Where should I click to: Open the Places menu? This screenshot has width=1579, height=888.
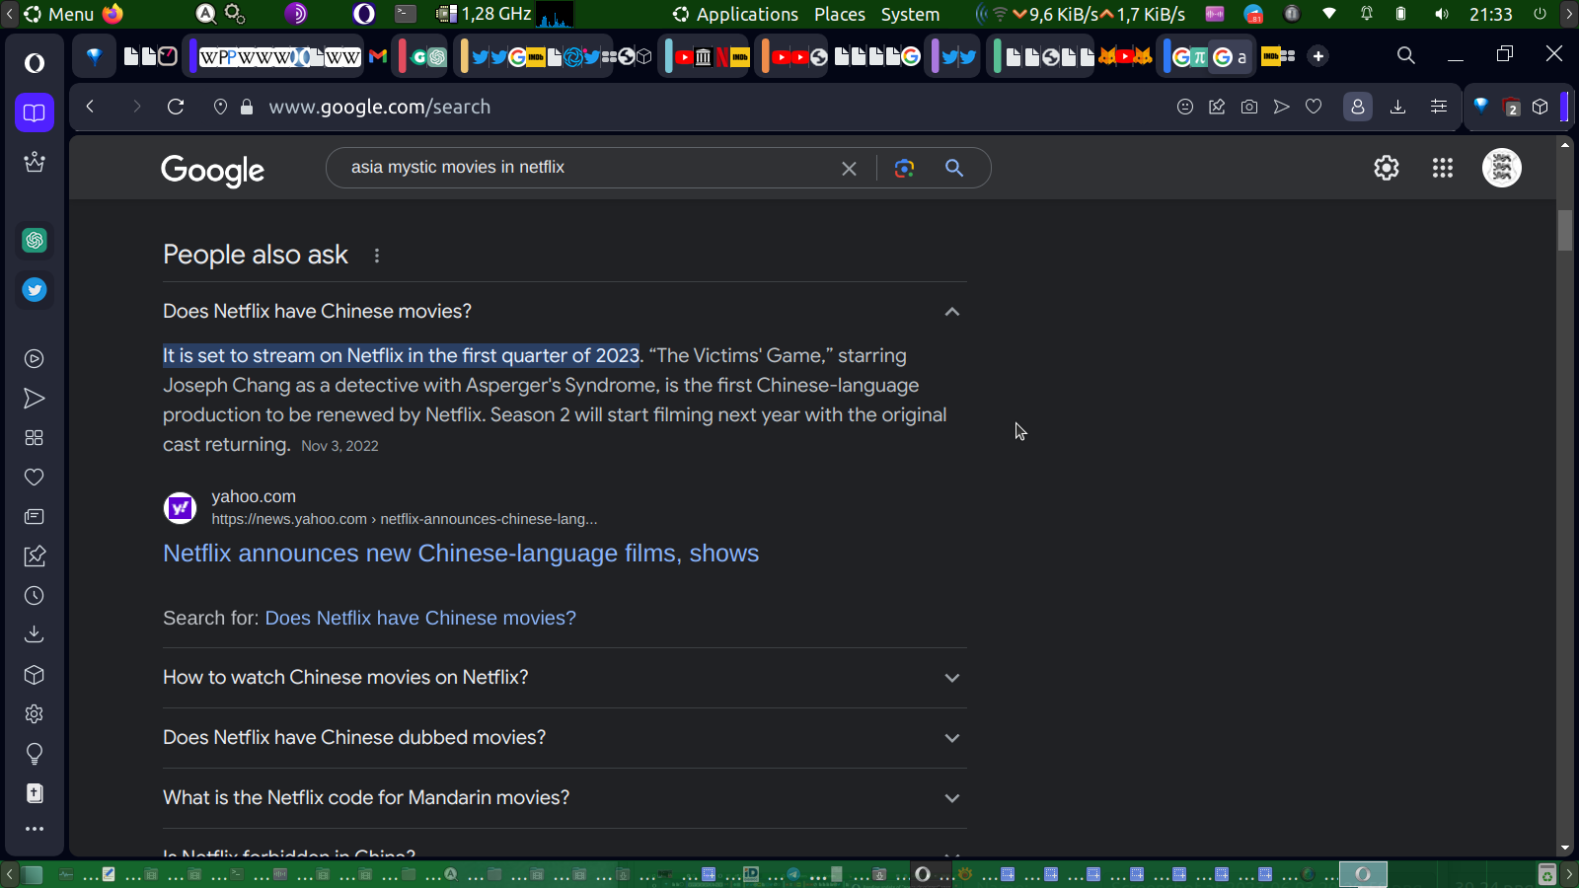840,14
